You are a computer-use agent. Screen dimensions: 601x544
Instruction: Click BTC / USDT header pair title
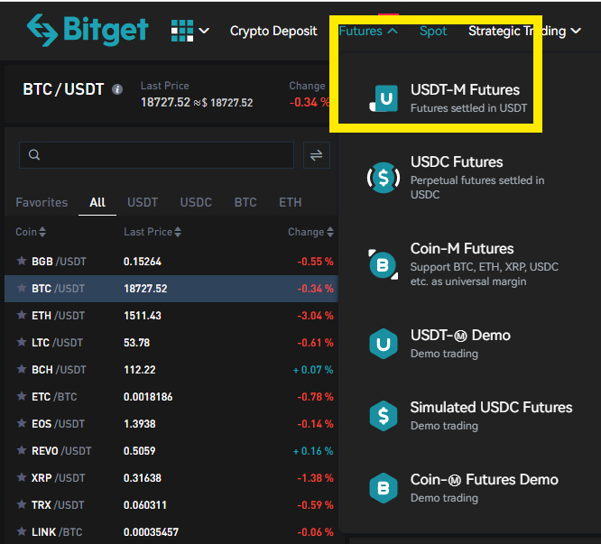(63, 89)
